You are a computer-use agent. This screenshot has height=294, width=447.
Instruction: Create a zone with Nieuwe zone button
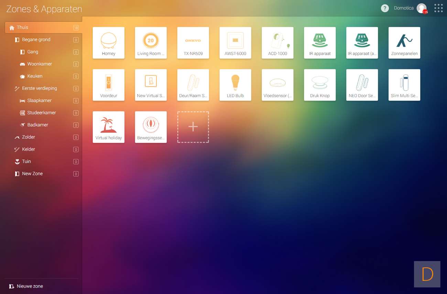pyautogui.click(x=26, y=286)
